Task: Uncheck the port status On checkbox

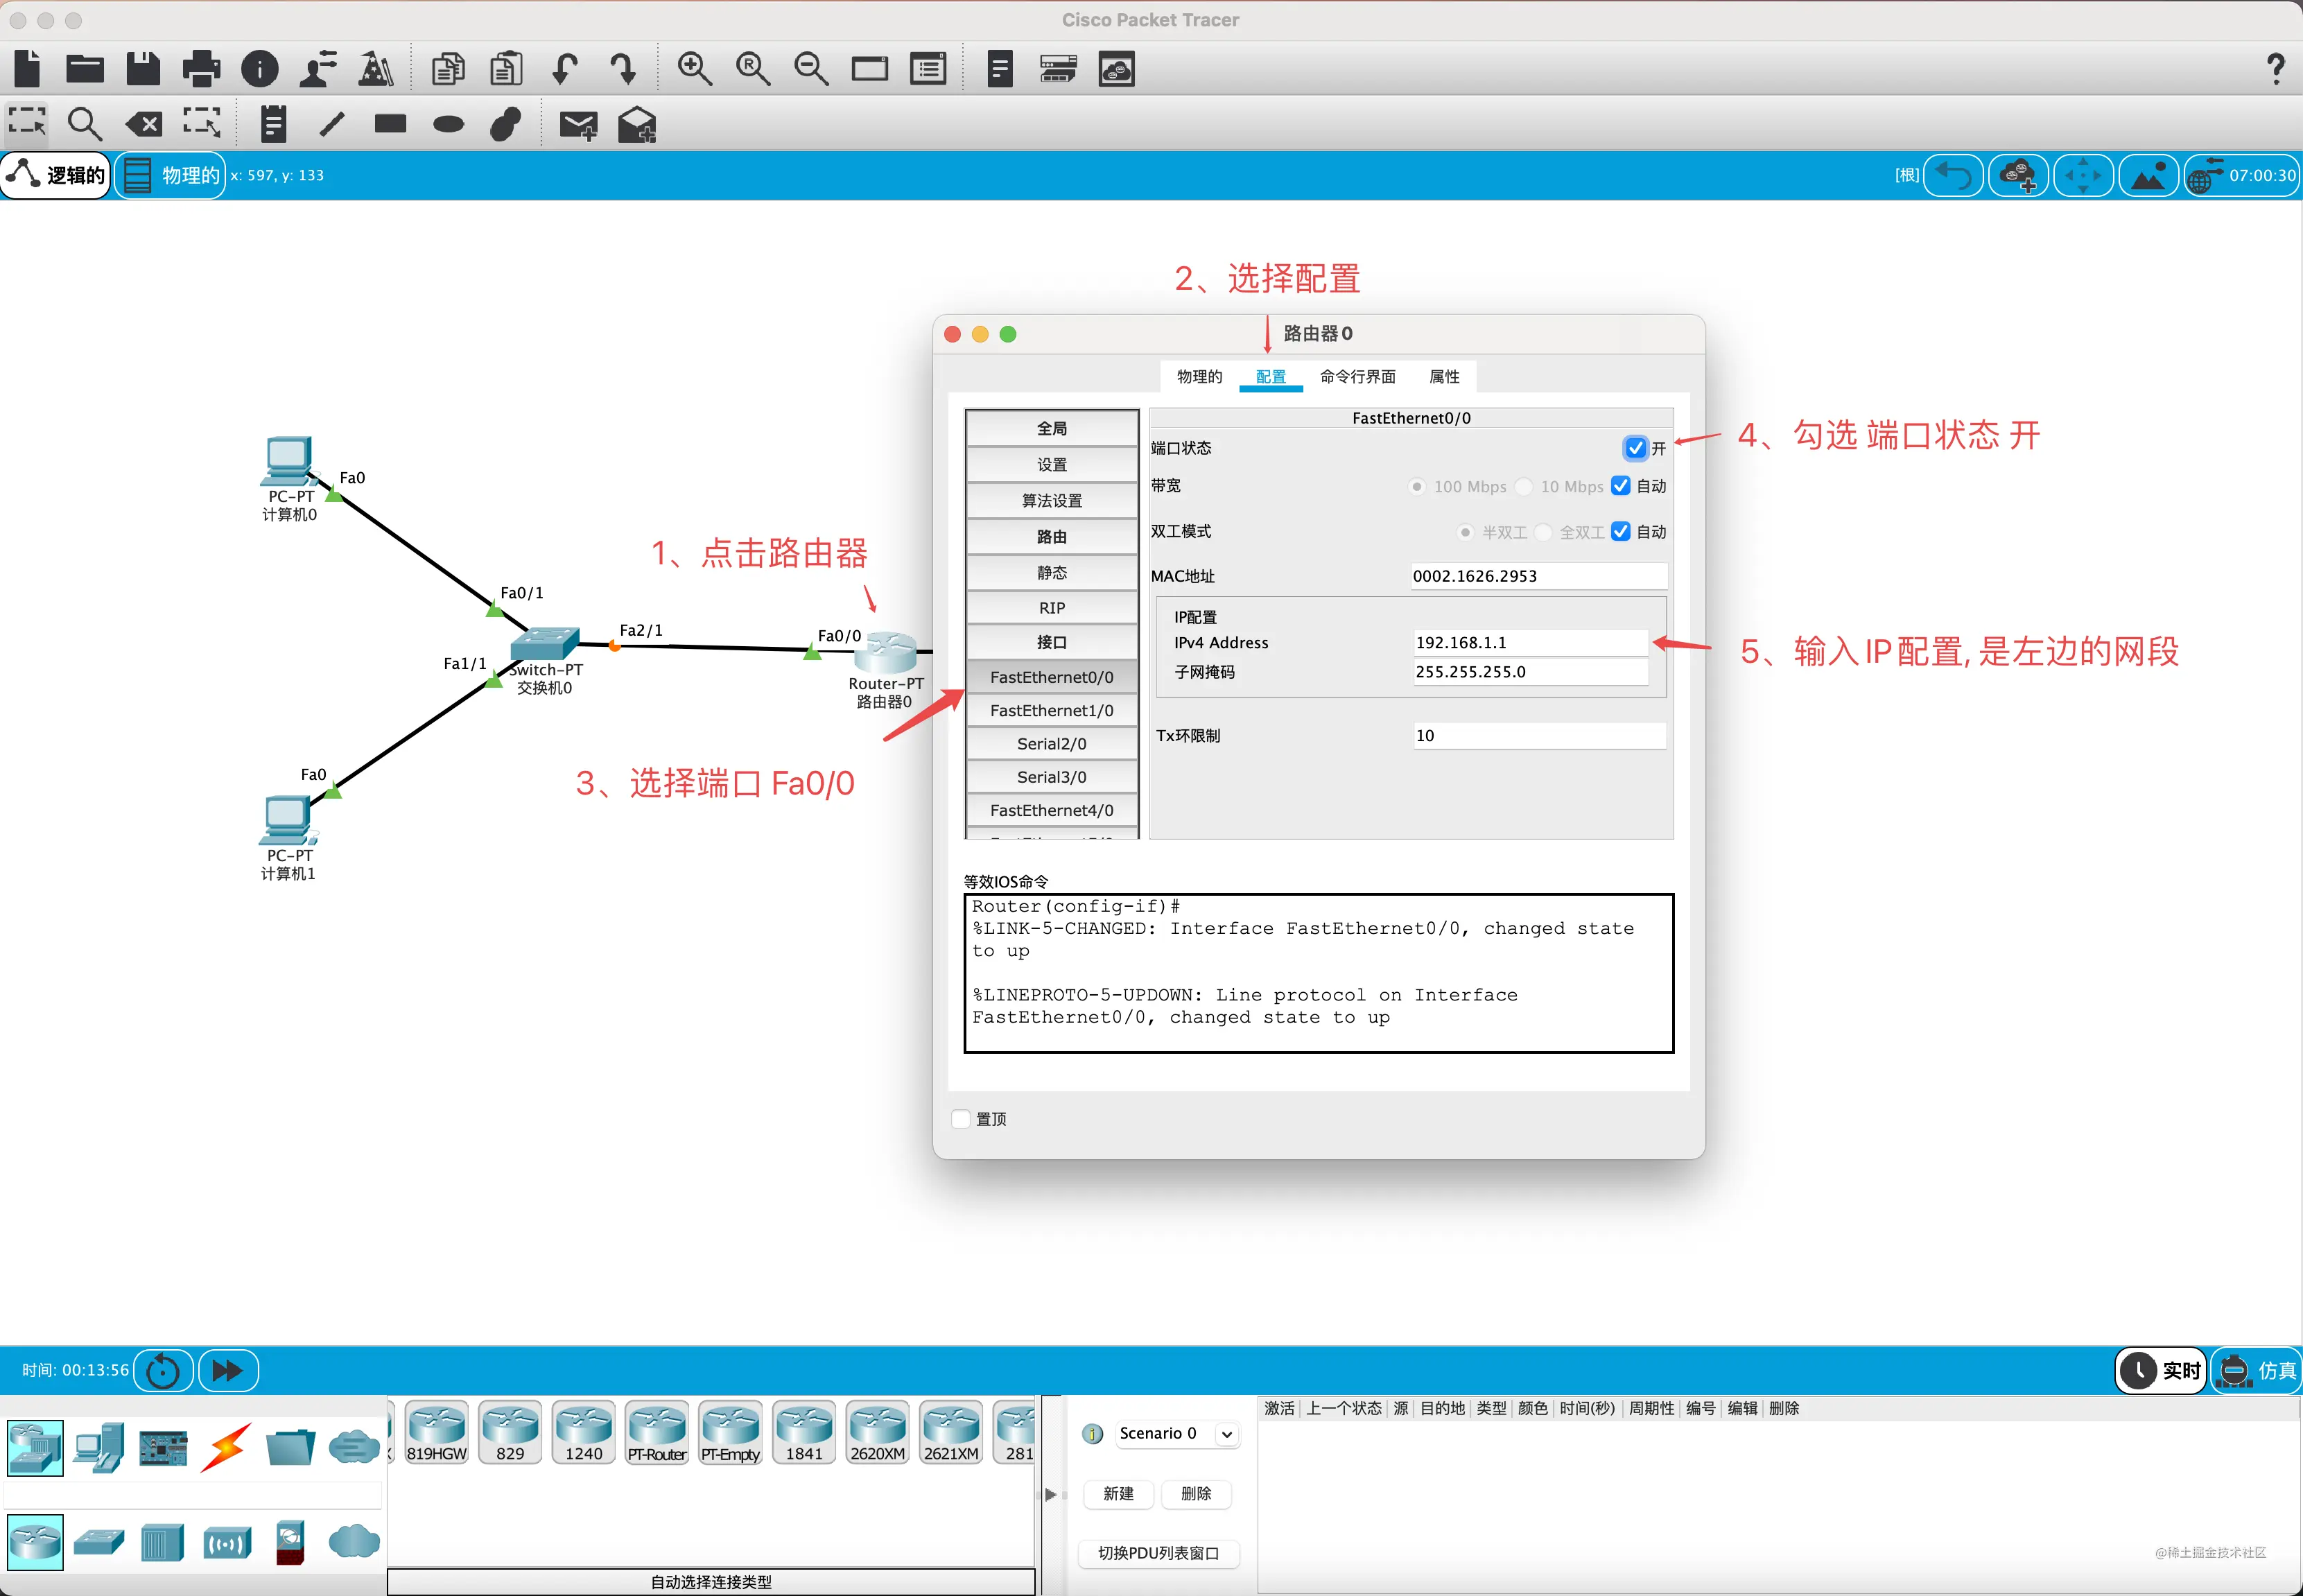Action: 1635,448
